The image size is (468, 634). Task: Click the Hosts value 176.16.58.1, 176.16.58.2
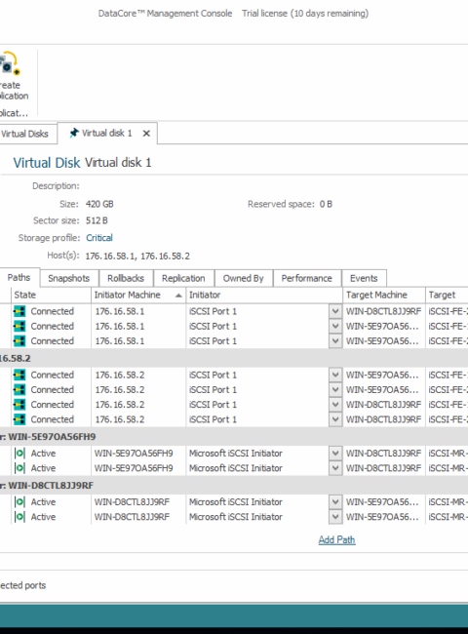coord(137,256)
